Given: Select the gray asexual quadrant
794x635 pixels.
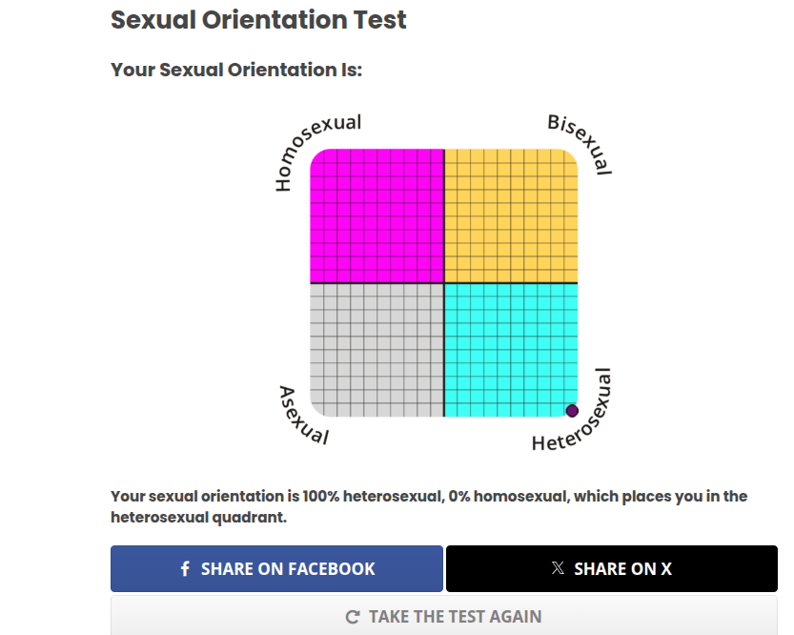Looking at the screenshot, I should 377,350.
